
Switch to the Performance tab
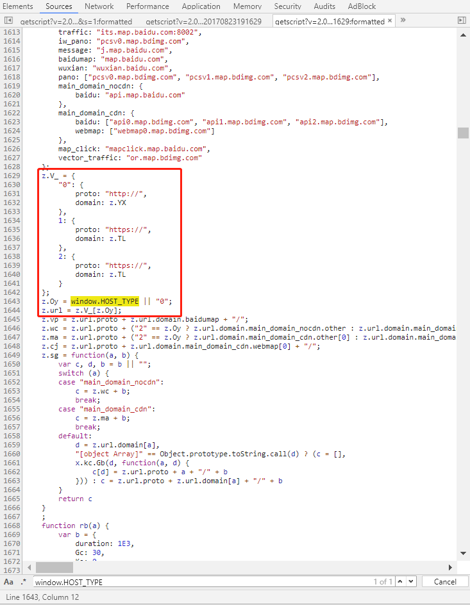[x=147, y=6]
